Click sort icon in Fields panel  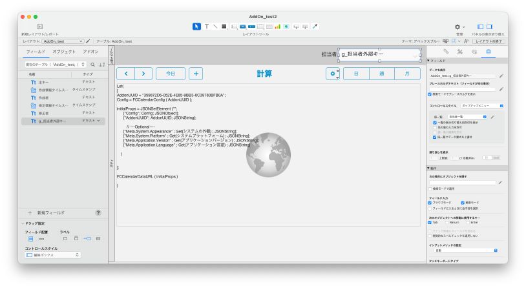click(x=101, y=65)
